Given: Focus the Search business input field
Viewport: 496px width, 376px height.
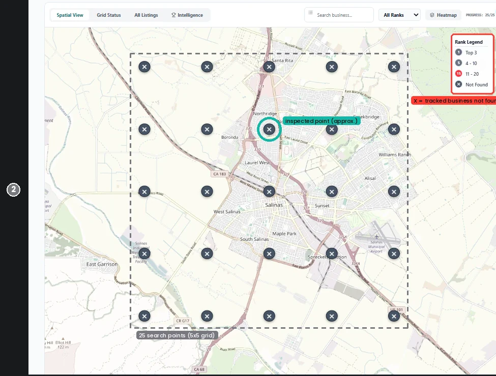Looking at the screenshot, I should 339,15.
